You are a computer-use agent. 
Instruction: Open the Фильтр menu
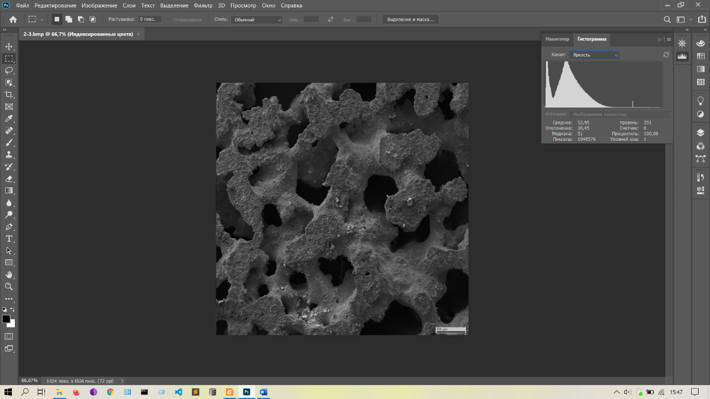click(x=203, y=5)
